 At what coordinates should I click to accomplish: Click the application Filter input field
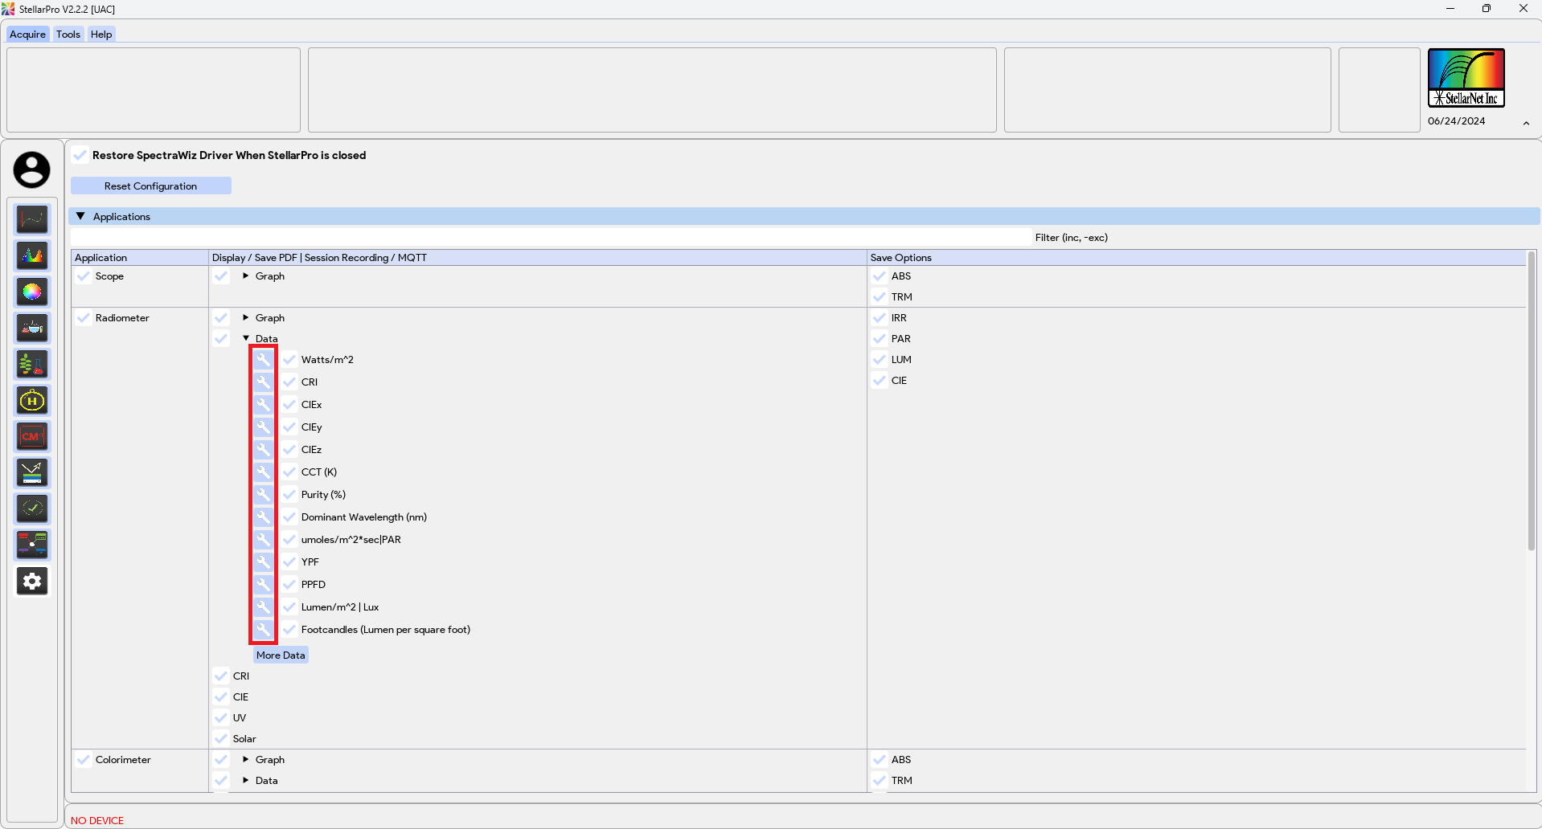point(551,238)
